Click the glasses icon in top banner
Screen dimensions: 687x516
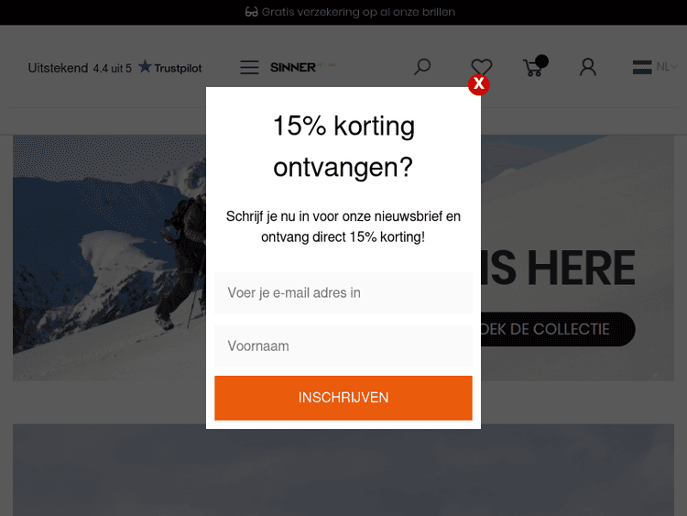tap(252, 12)
